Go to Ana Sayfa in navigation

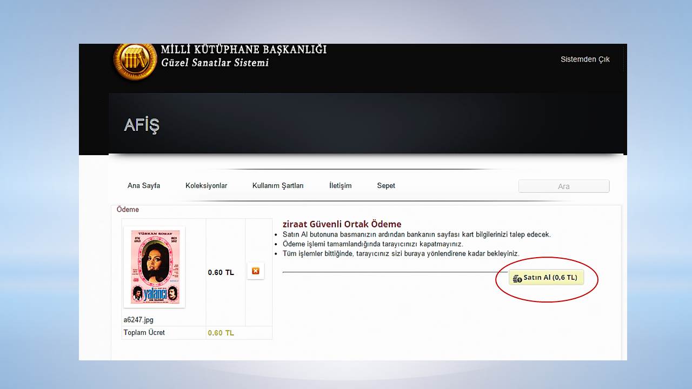[144, 186]
